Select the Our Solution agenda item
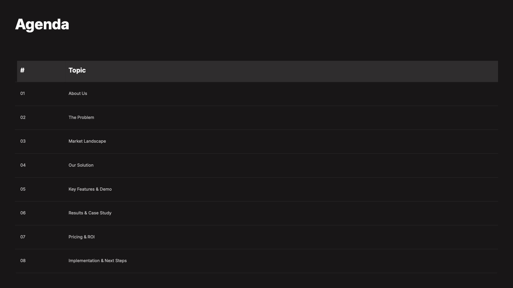Screen dimensions: 513x288 (81, 165)
